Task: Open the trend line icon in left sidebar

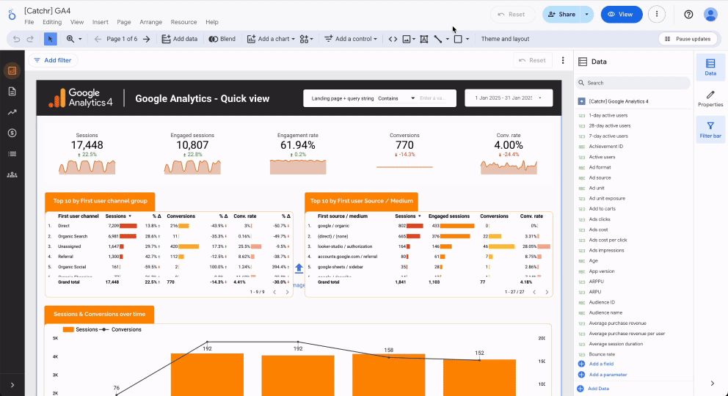Action: pos(12,112)
